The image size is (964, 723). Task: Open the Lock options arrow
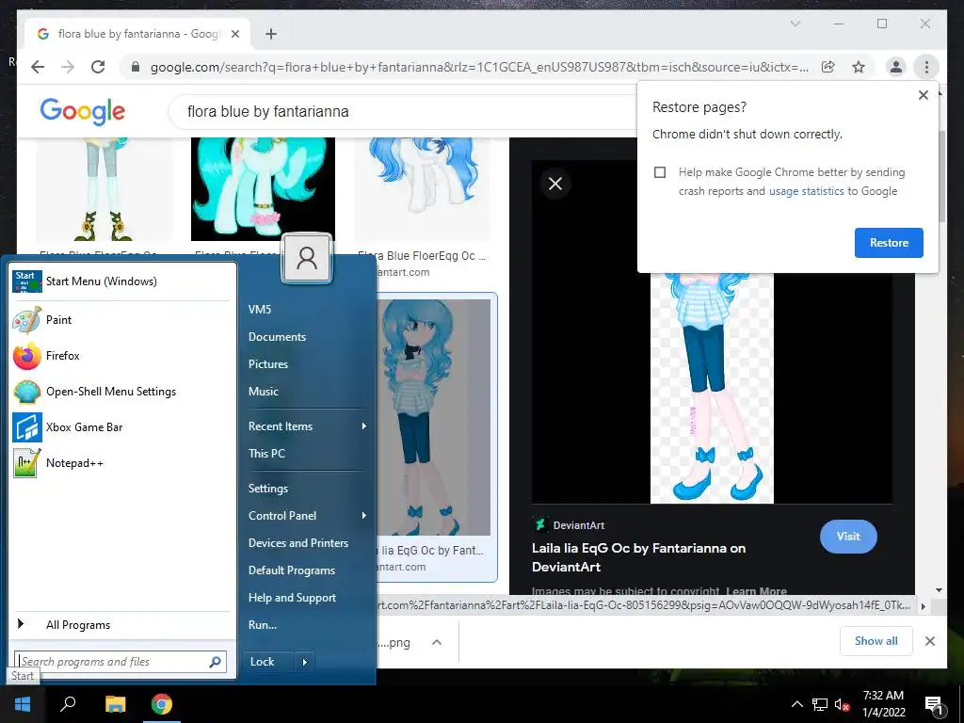tap(304, 662)
